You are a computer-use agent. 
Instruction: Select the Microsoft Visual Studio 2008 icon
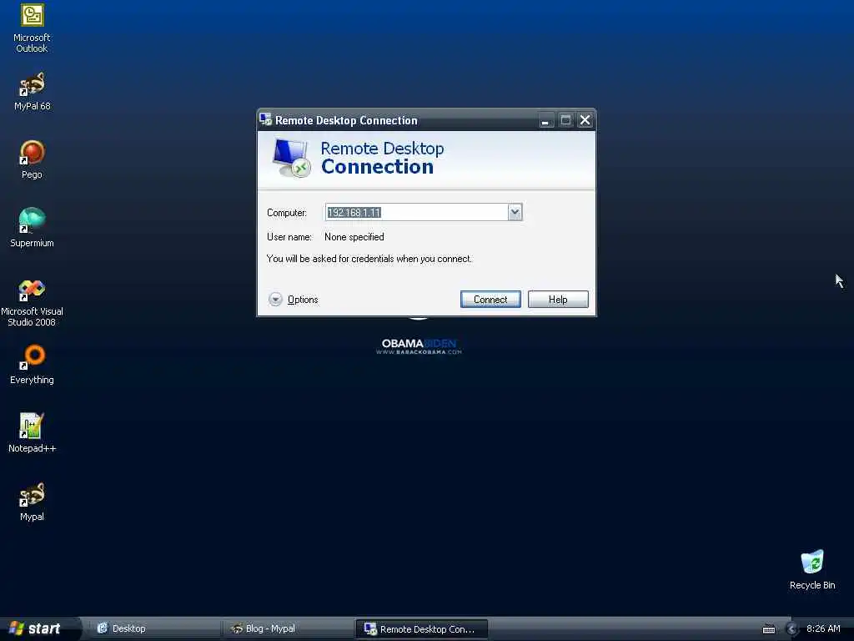point(32,302)
